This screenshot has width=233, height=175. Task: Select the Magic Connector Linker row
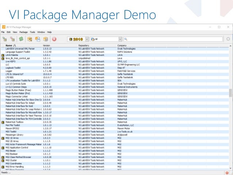[115, 96]
